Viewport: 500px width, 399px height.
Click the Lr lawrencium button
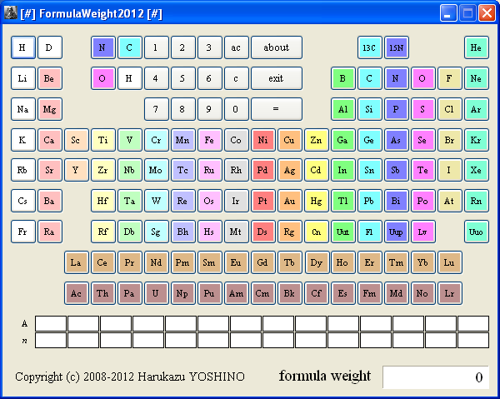pos(450,293)
